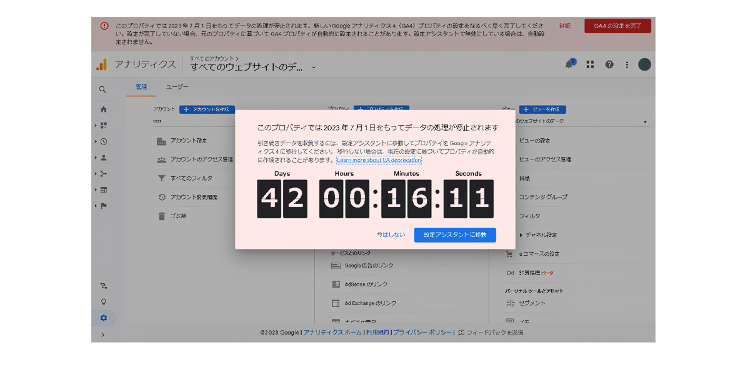Click すべてのアカウント breadcrumb
The image size is (743, 372).
[212, 59]
